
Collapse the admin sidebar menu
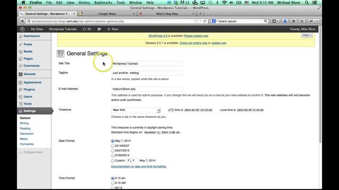tap(31, 152)
